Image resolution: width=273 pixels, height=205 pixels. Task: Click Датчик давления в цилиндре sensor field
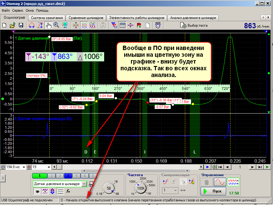point(57,184)
